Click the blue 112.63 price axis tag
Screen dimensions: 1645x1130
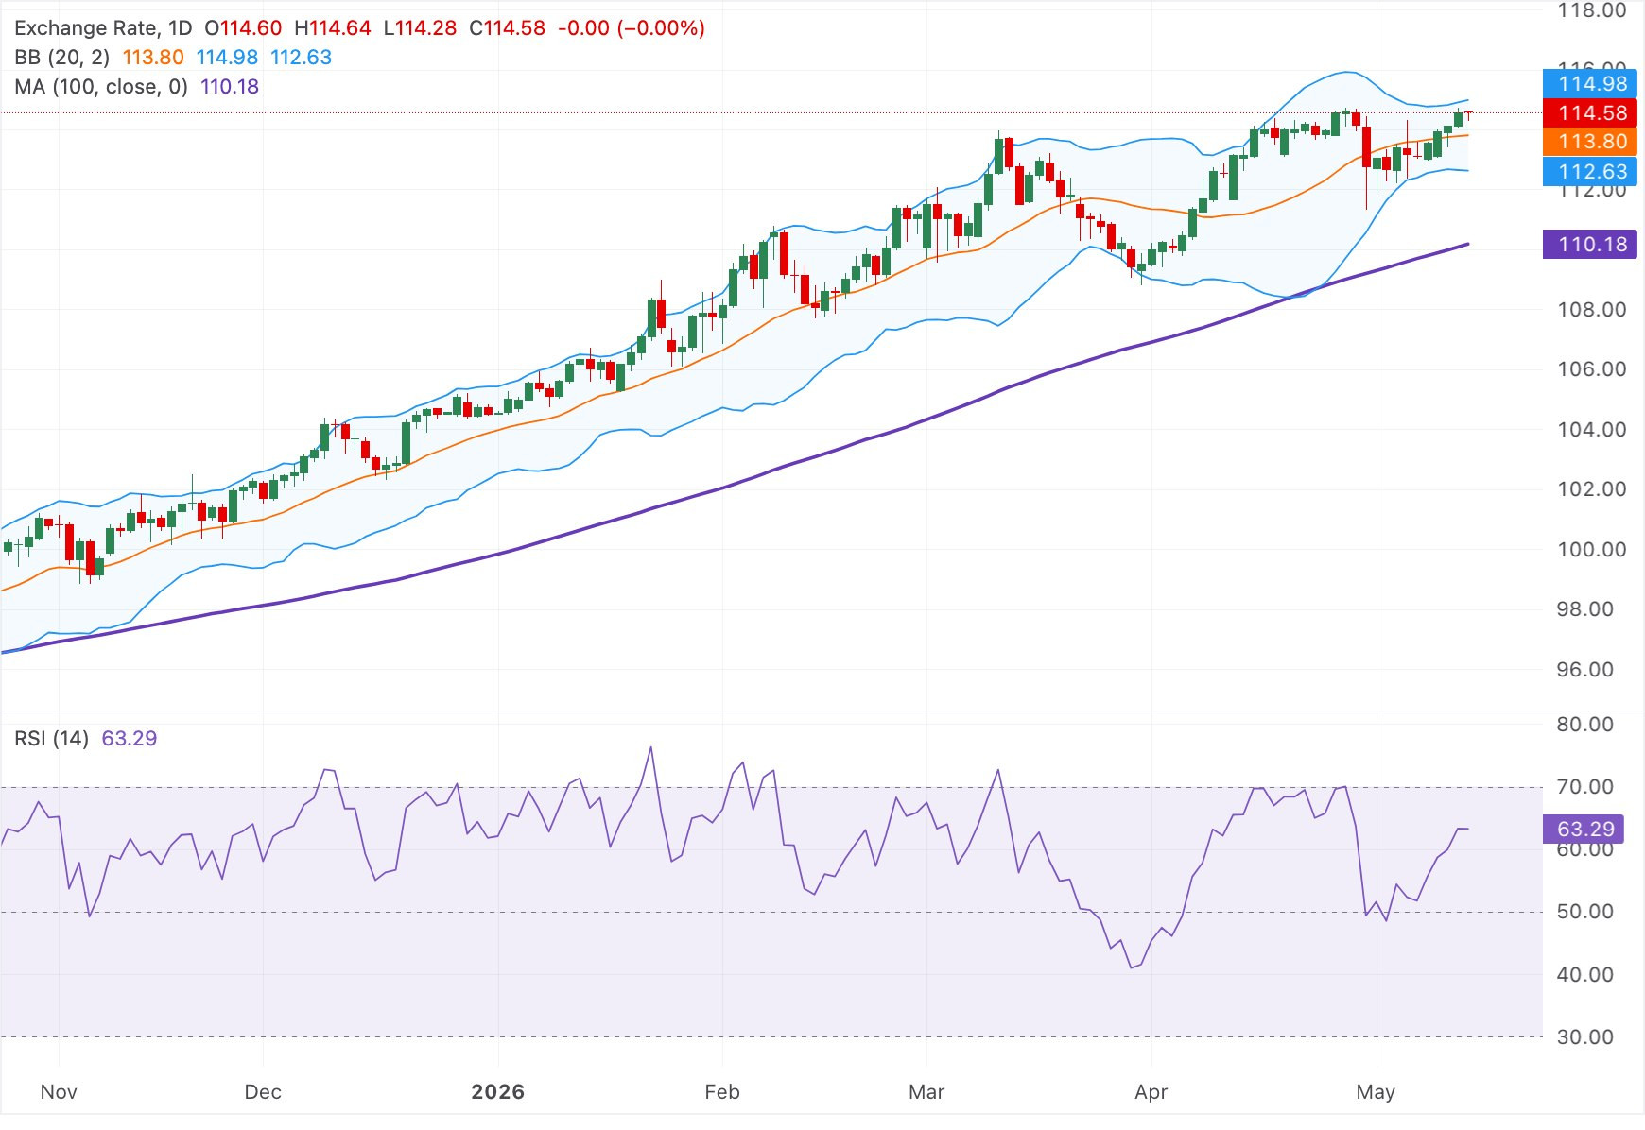(1589, 172)
